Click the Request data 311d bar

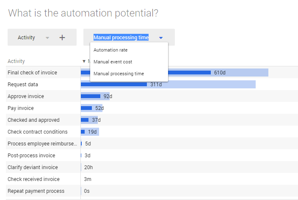114,85
